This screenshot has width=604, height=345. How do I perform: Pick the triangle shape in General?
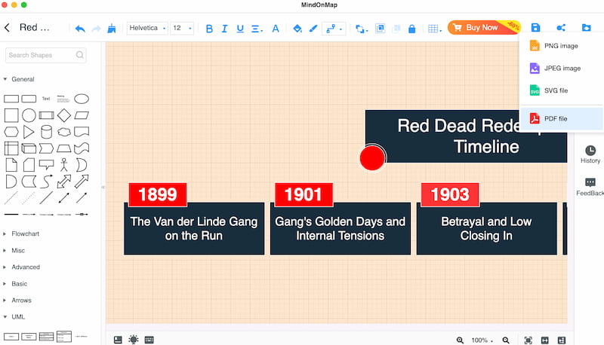point(29,132)
